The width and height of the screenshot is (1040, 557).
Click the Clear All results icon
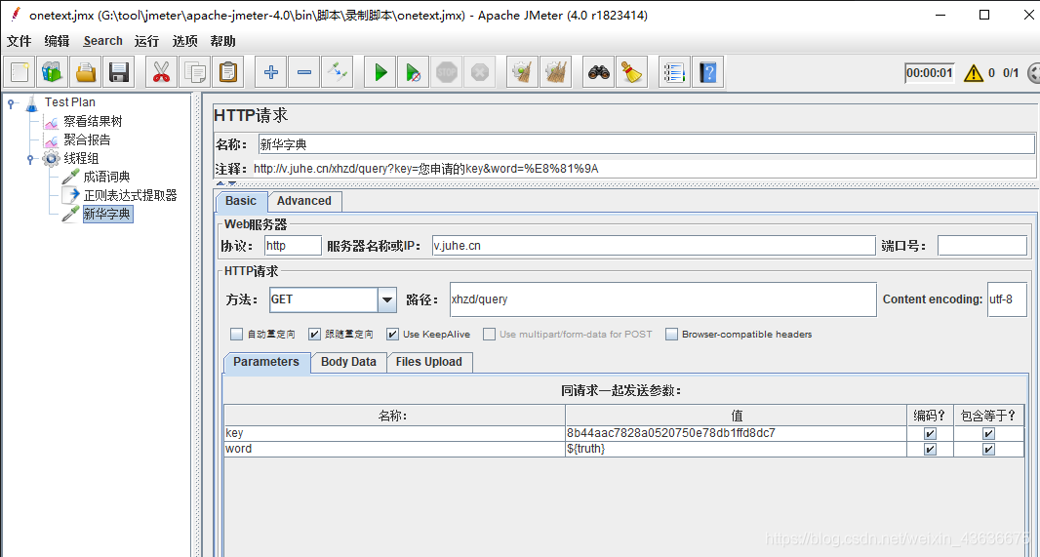[556, 71]
